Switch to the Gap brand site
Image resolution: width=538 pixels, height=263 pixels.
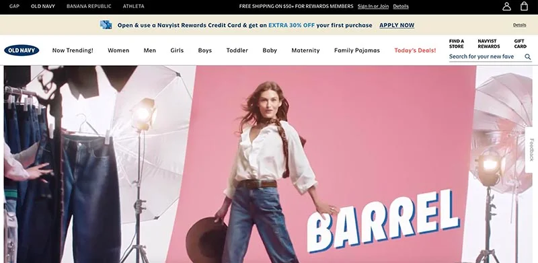pos(14,6)
